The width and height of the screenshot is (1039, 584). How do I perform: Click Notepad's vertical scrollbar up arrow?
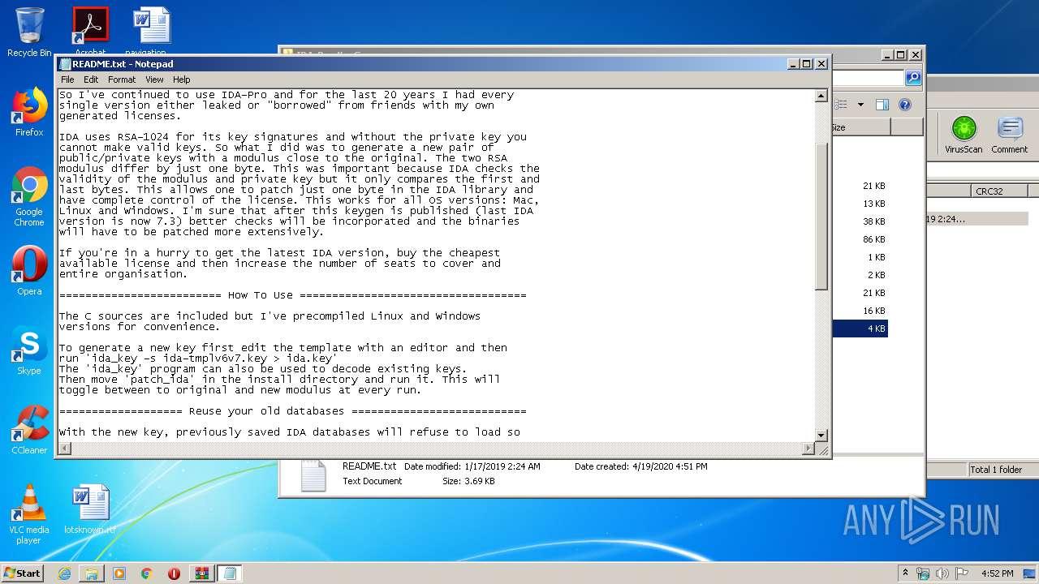point(821,96)
